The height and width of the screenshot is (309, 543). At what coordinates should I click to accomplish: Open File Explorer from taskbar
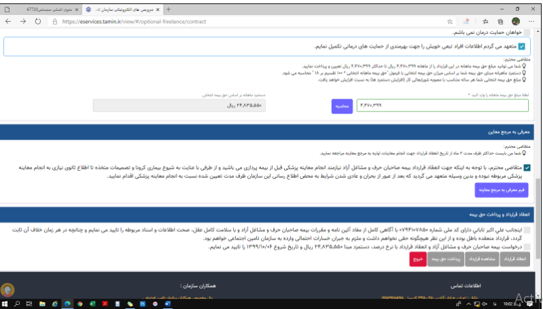point(42,304)
